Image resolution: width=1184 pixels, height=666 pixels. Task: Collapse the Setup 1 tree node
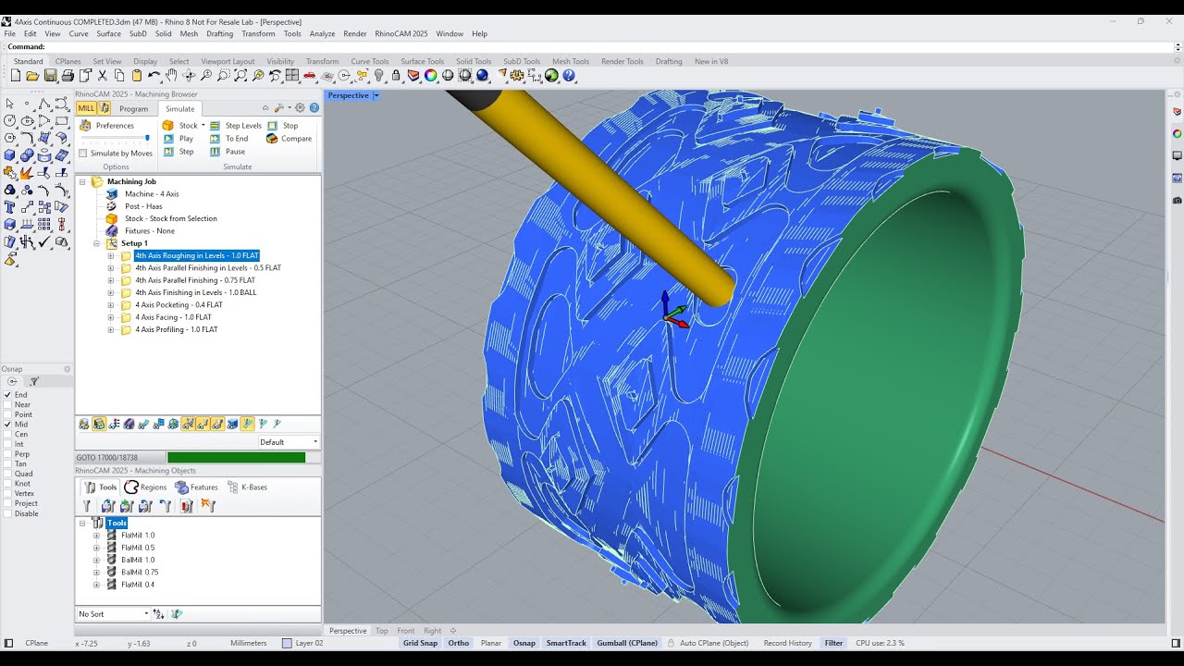click(x=98, y=243)
